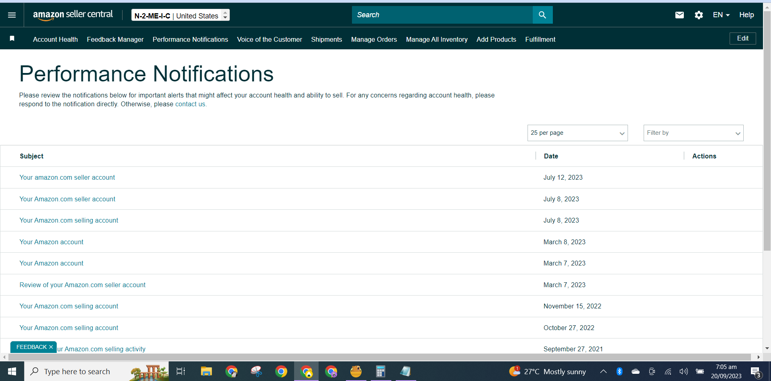Viewport: 771px width, 381px height.
Task: Open Voice of the Customer
Action: coord(270,39)
